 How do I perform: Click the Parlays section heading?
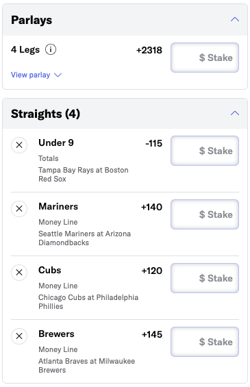[32, 21]
